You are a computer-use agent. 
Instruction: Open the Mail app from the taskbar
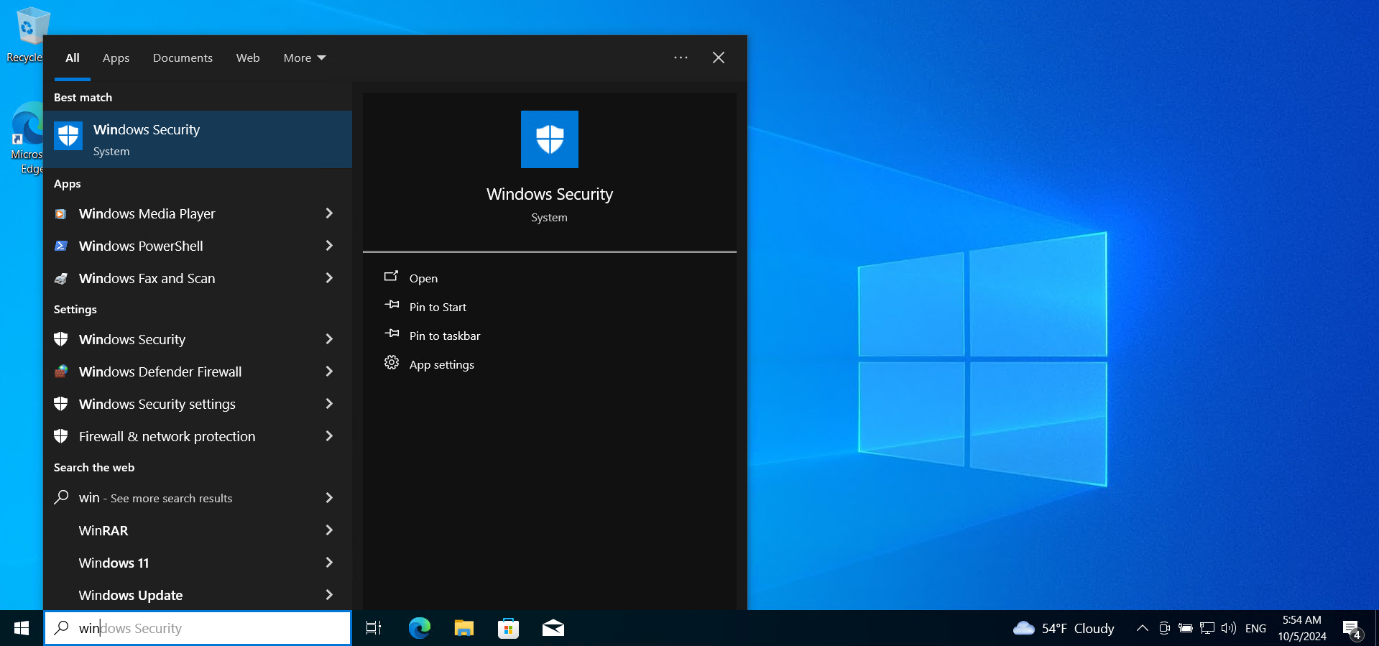553,628
